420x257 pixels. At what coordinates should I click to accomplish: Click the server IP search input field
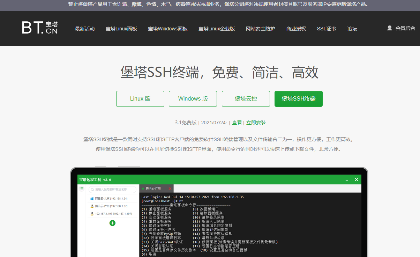click(x=112, y=190)
